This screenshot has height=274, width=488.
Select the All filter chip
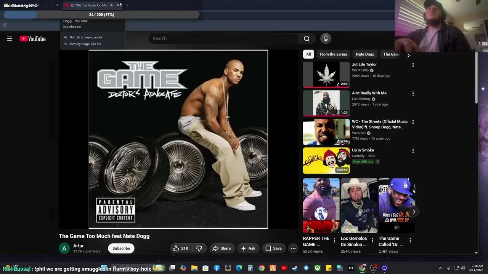308,54
